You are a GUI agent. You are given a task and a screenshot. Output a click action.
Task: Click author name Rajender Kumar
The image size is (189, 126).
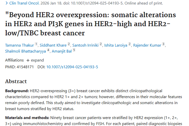pyautogui.click(x=147, y=45)
